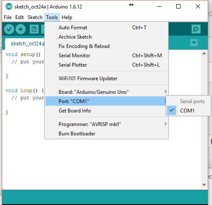
Task: Select Archive Sketch menu entry
Action: pos(106,37)
